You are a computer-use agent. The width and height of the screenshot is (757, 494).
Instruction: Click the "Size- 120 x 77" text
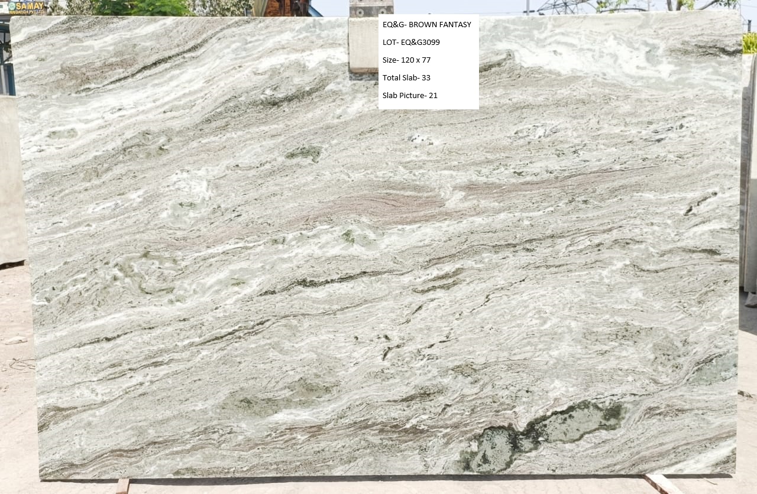406,60
